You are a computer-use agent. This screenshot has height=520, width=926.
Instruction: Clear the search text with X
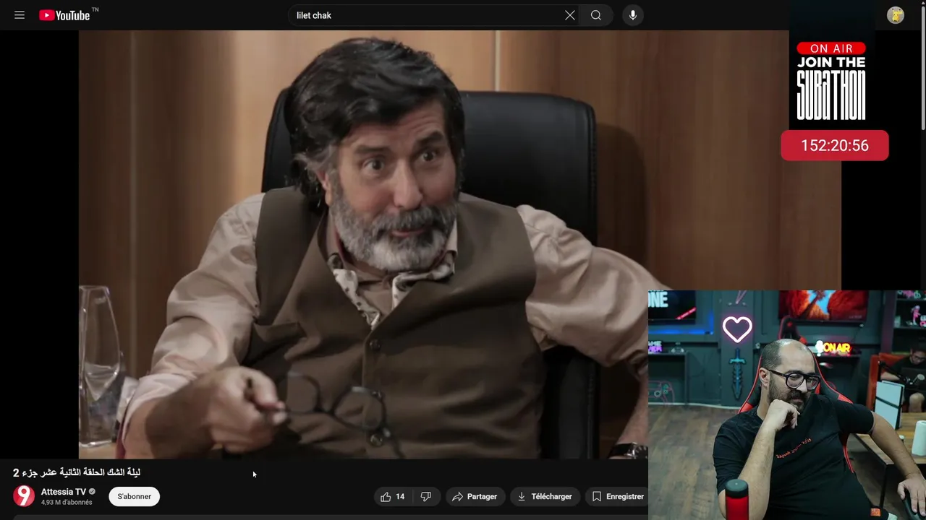coord(570,15)
